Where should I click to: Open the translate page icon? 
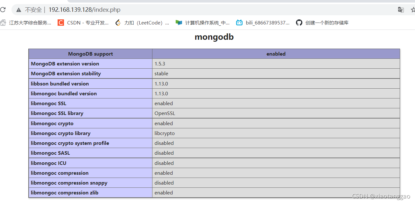(x=401, y=10)
